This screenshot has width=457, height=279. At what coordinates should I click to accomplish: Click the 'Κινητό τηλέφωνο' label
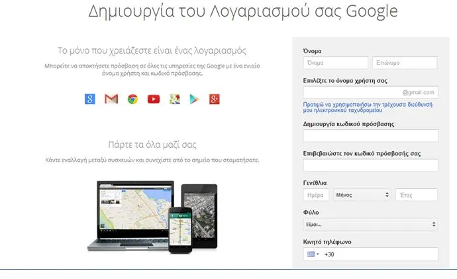click(x=327, y=242)
